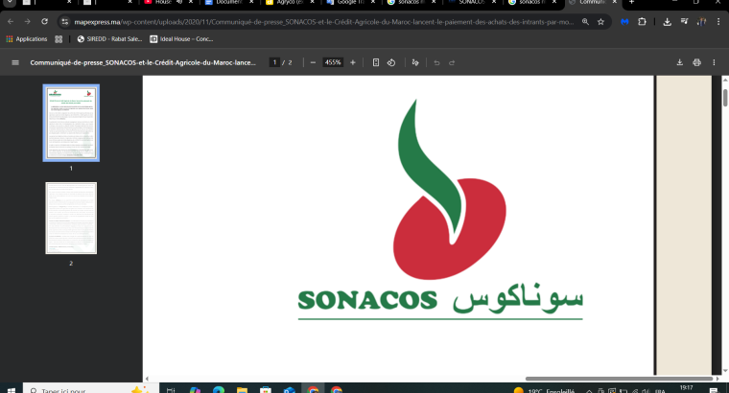The image size is (729, 393).
Task: Bookmark this page with the star
Action: (x=600, y=22)
